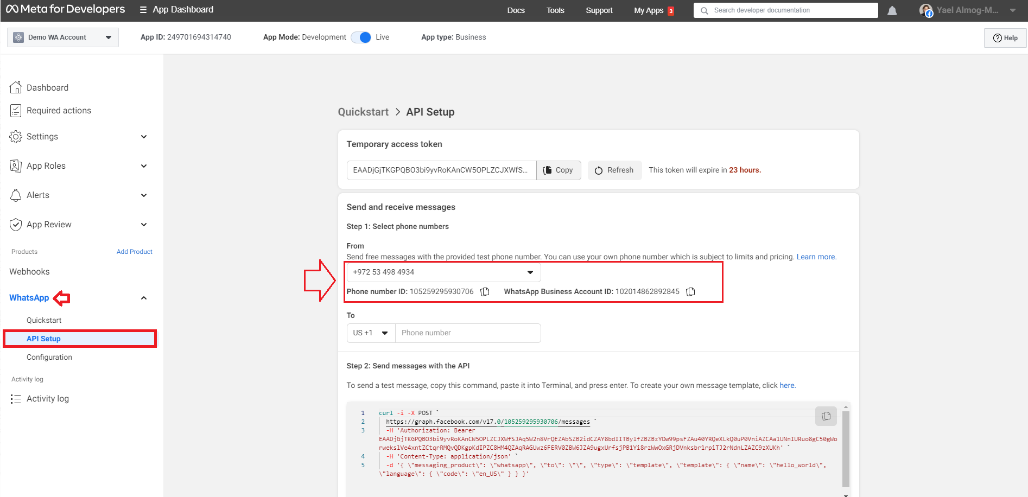Click the Alerts bell icon in sidebar
Image resolution: width=1028 pixels, height=497 pixels.
tap(16, 195)
